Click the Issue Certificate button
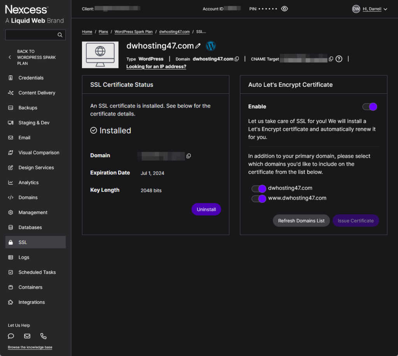The height and width of the screenshot is (356, 398). (x=356, y=221)
